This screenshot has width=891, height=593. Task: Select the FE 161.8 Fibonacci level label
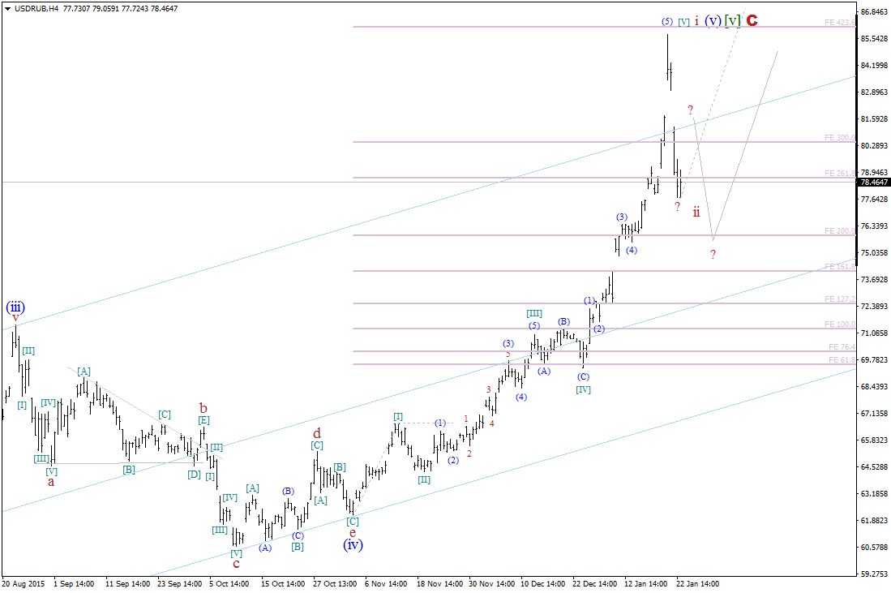point(840,267)
